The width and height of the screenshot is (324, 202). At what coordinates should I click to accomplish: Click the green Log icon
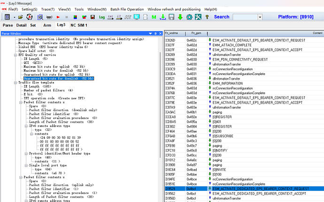point(102,17)
